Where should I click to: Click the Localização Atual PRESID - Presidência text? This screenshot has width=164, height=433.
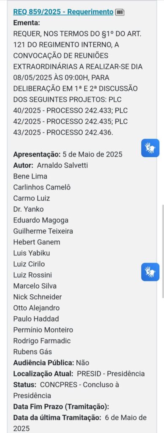pyautogui.click(x=111, y=374)
